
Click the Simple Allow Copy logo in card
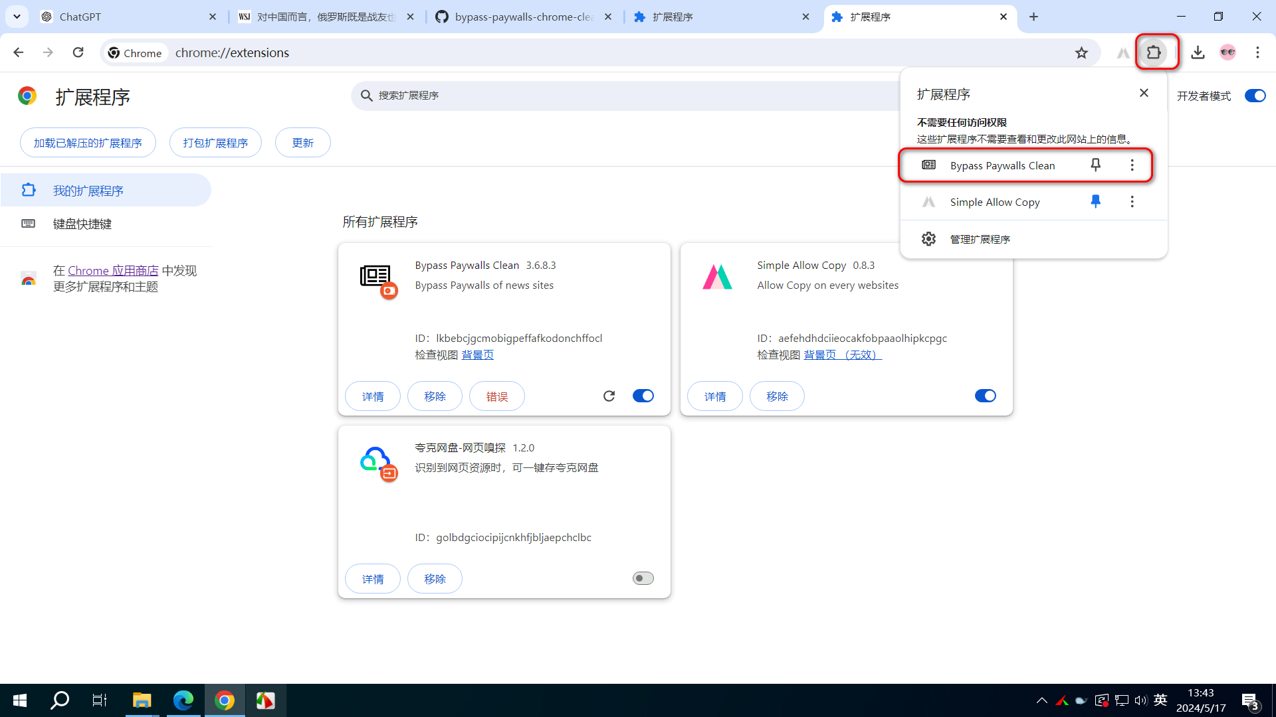(x=718, y=277)
